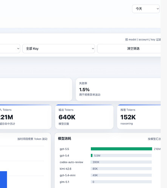The height and width of the screenshot is (188, 167).
Task: Select the 输出 Tokens 640K card
Action: click(x=84, y=117)
